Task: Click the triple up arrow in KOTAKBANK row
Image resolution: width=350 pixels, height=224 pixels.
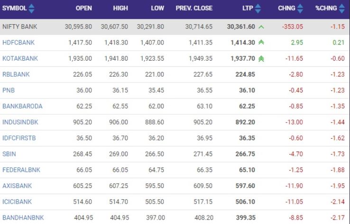Action: point(261,59)
